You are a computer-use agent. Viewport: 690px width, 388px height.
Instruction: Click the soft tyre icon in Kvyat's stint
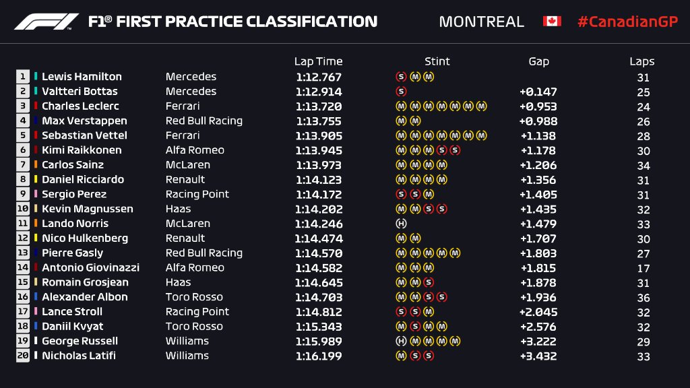click(415, 326)
